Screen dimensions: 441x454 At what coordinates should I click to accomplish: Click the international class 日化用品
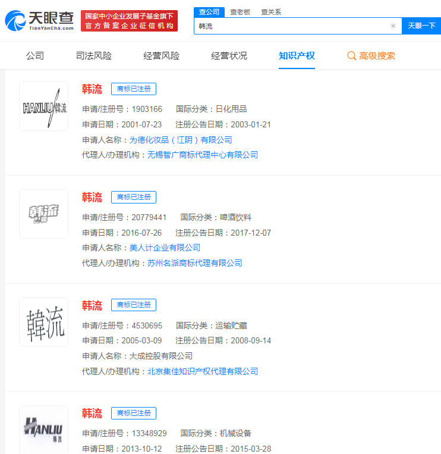click(x=231, y=109)
